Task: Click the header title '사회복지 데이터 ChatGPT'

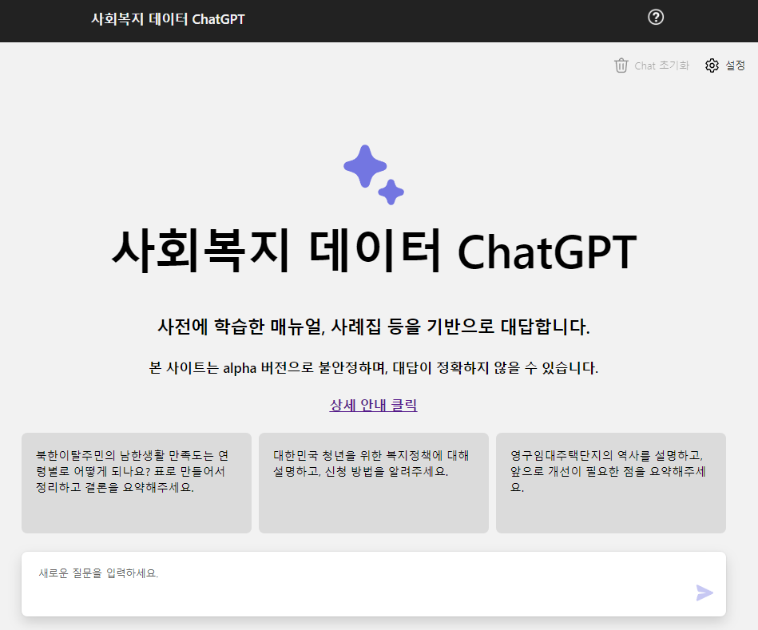Action: [169, 19]
